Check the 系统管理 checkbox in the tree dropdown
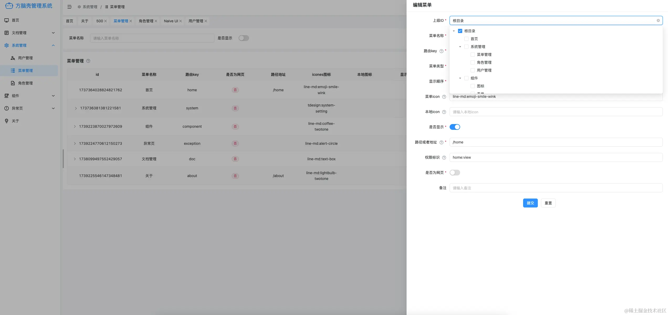Image resolution: width=668 pixels, height=315 pixels. [466, 47]
